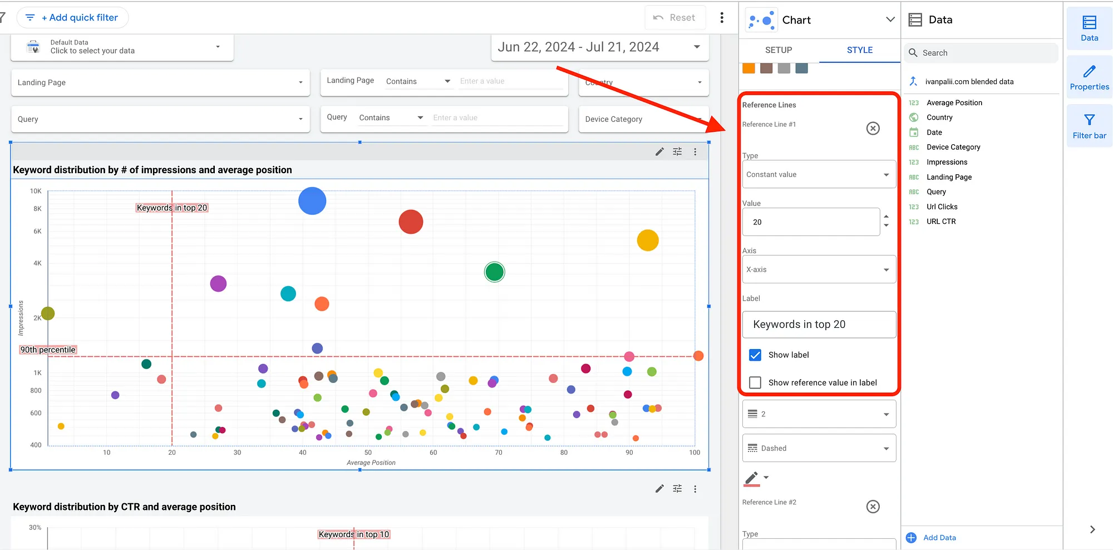
Task: Click the Reset button
Action: pos(674,18)
